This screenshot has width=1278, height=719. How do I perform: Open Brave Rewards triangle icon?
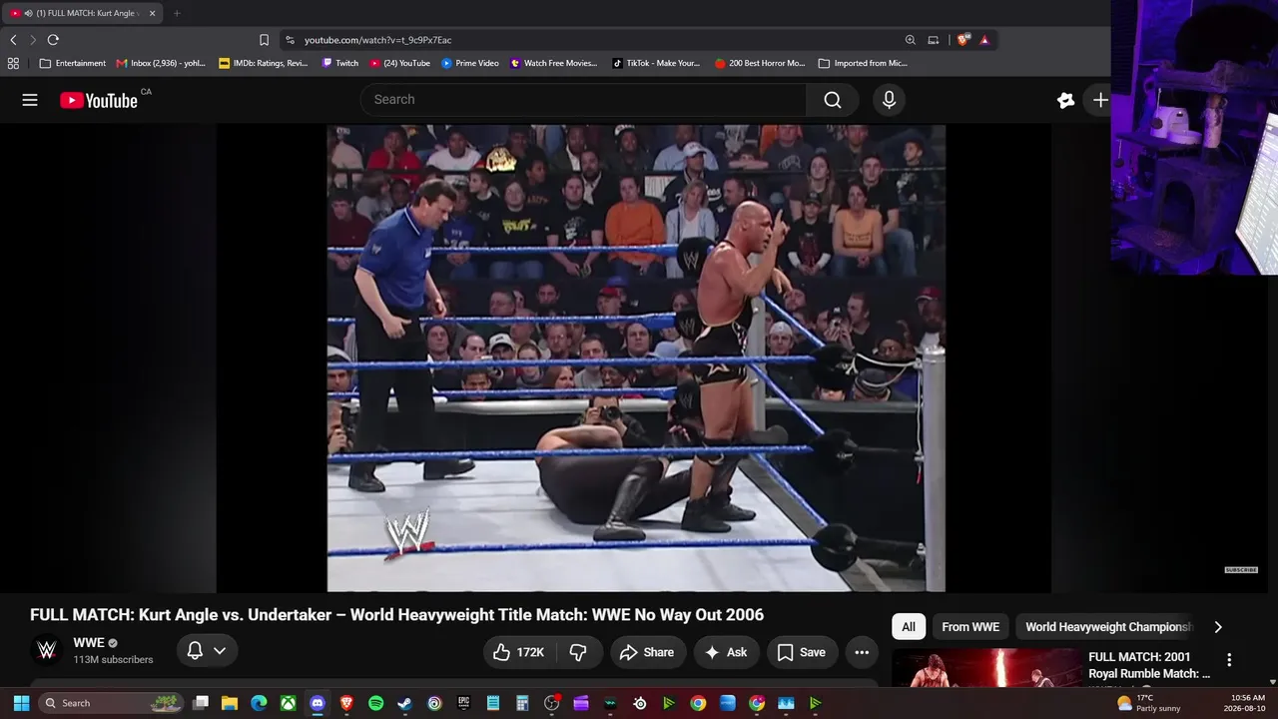coord(984,40)
